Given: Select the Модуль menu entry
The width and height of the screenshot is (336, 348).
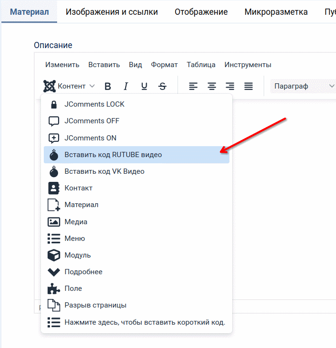Looking at the screenshot, I should pos(137,255).
